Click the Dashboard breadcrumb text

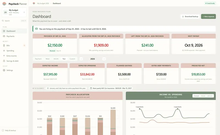pyautogui.click(x=57, y=3)
